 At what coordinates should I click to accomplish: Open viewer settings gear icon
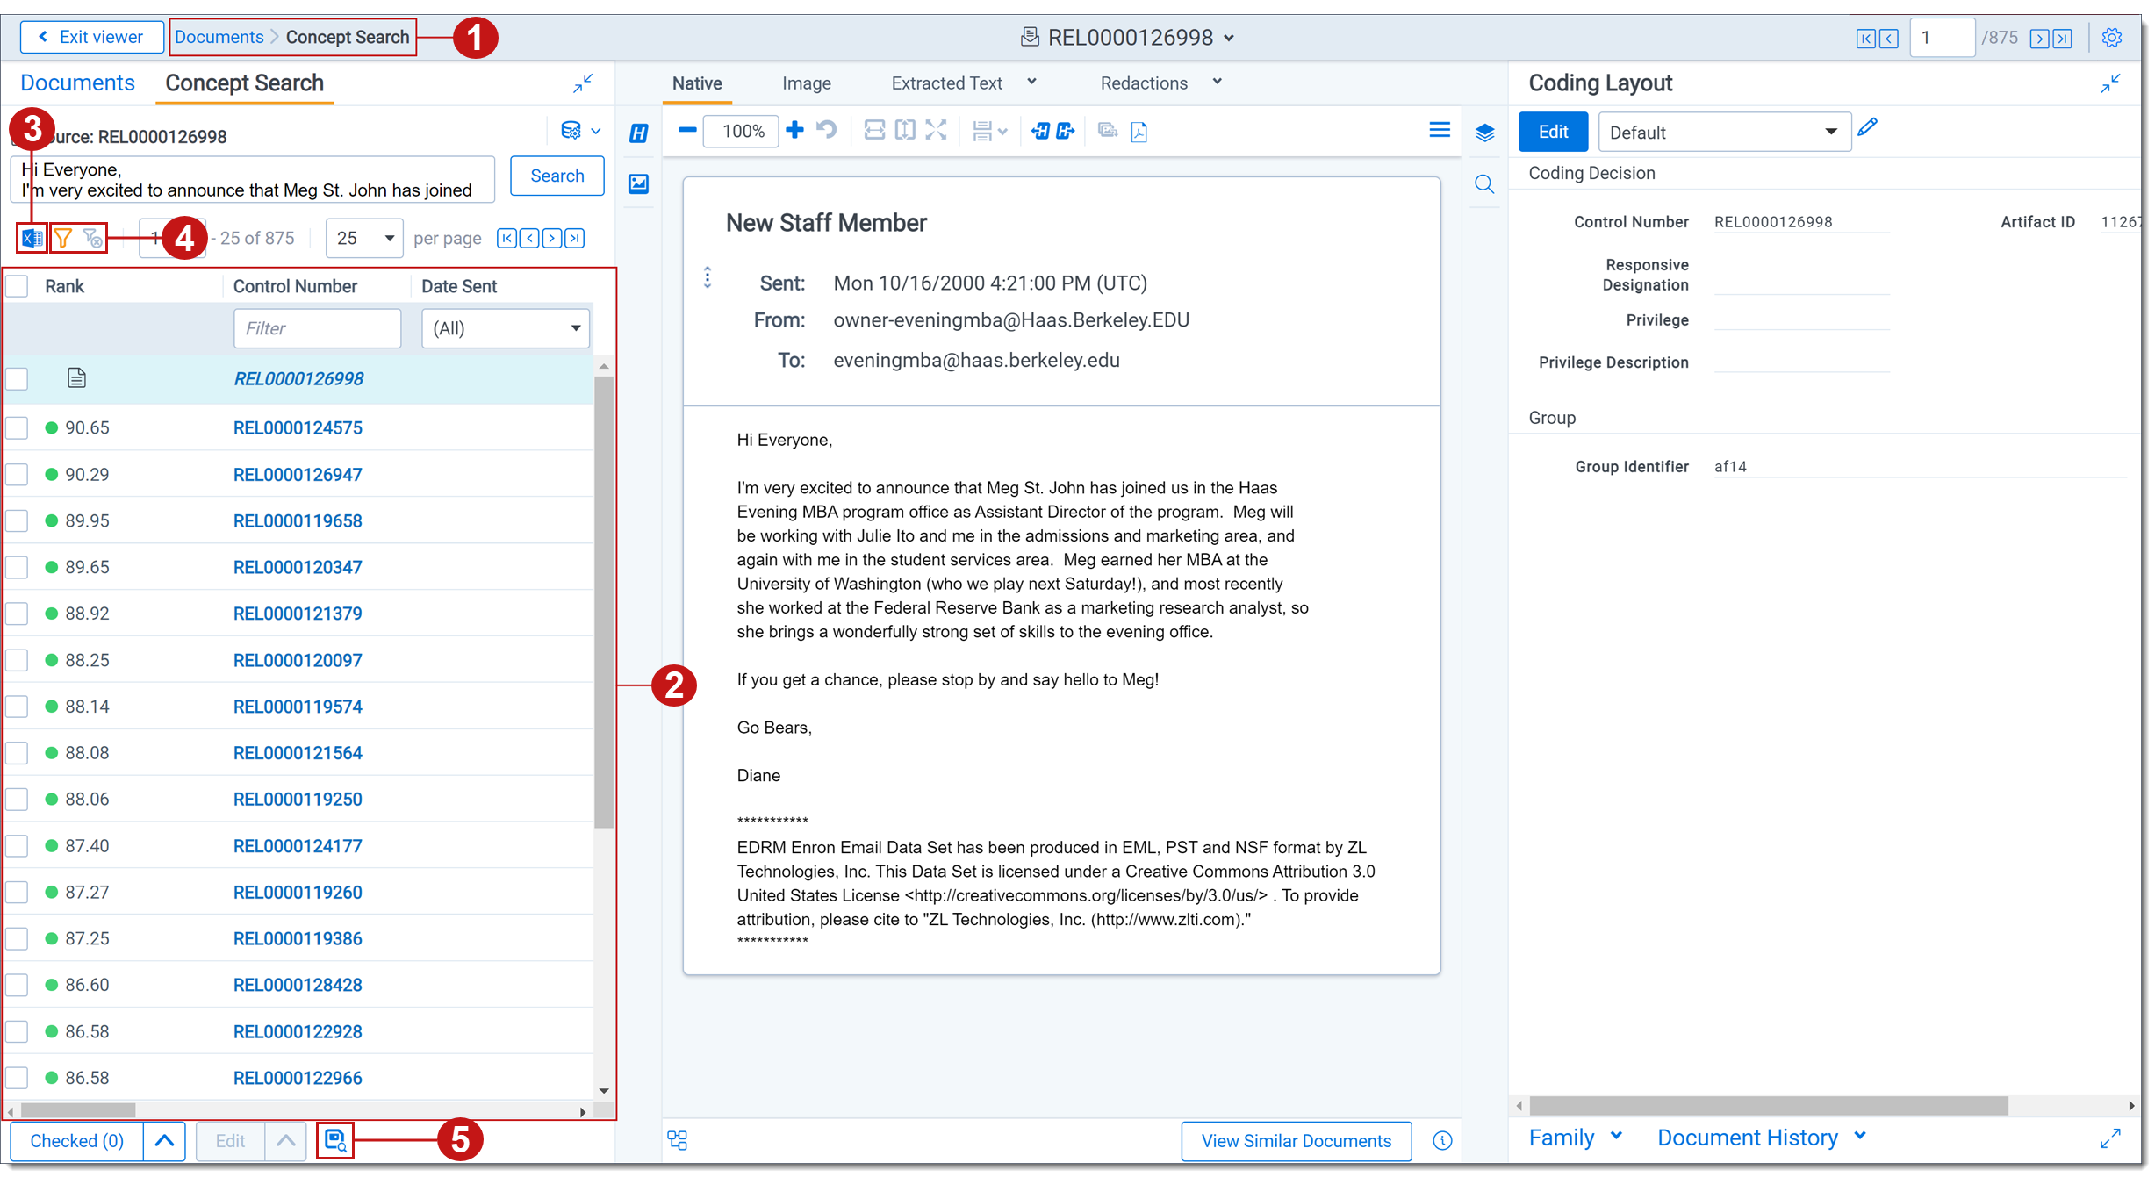[2111, 38]
